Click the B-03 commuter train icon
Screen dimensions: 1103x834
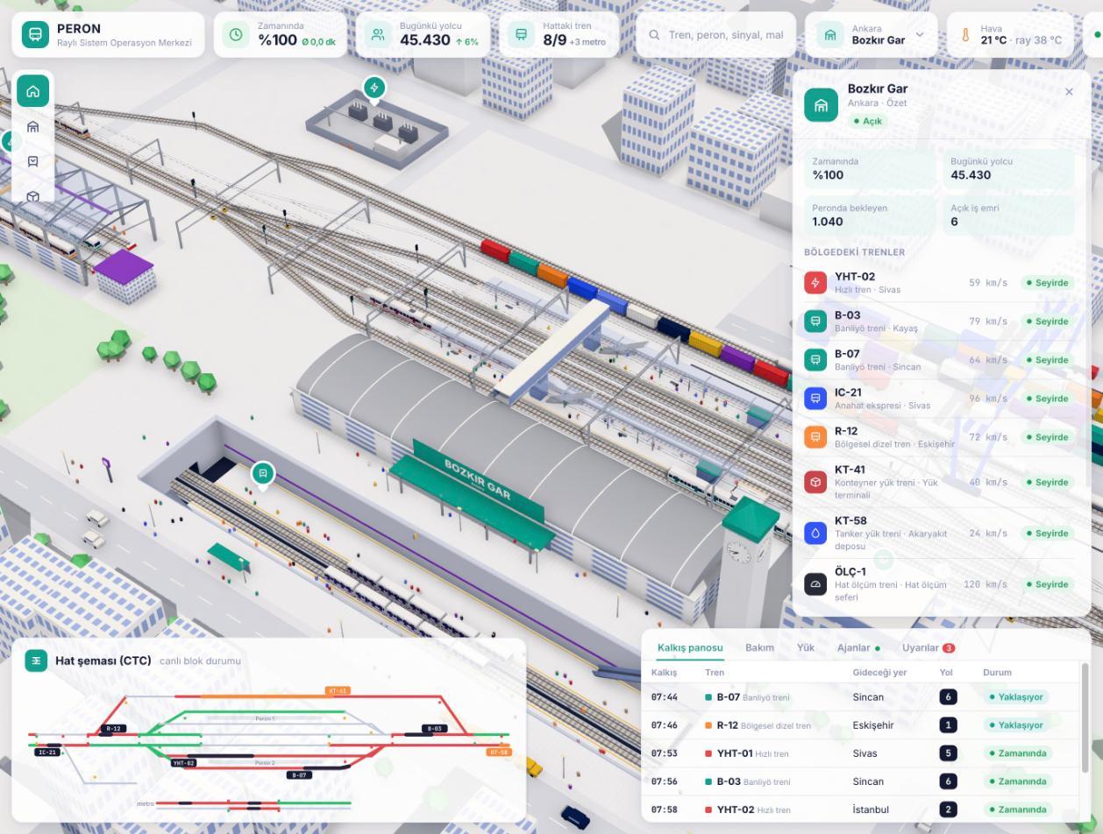point(815,321)
